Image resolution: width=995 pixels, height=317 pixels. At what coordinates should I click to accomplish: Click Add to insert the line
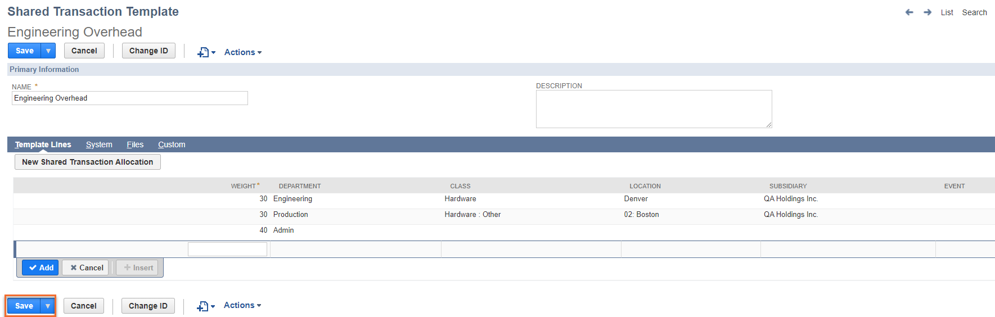point(40,268)
